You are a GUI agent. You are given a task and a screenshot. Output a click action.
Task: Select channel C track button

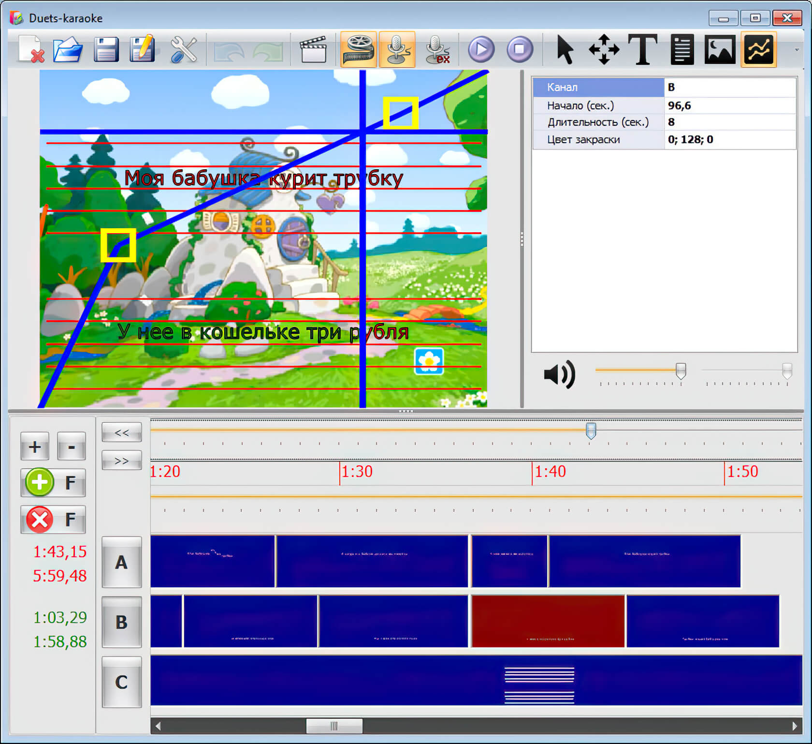[x=121, y=682]
